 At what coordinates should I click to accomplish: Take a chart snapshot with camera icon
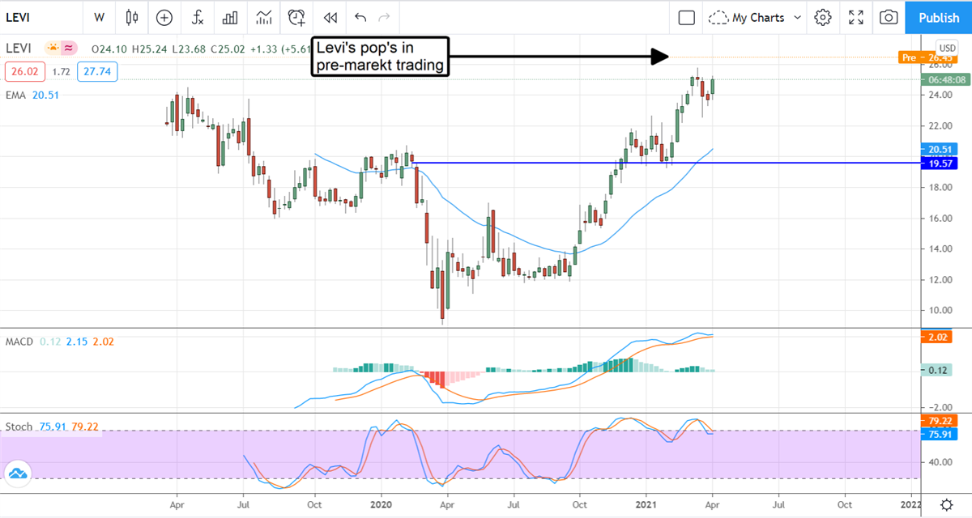889,17
